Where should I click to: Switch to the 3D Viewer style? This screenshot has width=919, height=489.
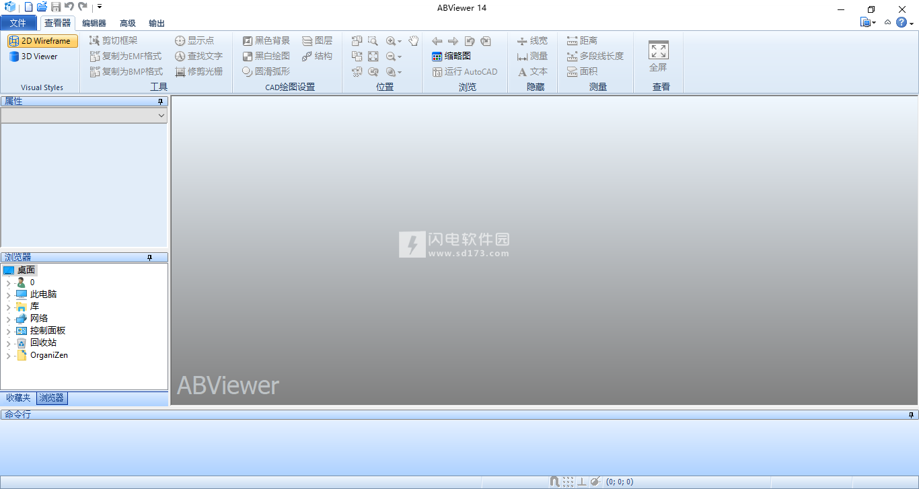tap(34, 57)
